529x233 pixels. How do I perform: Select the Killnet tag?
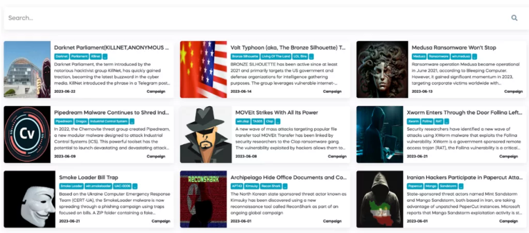pos(96,57)
